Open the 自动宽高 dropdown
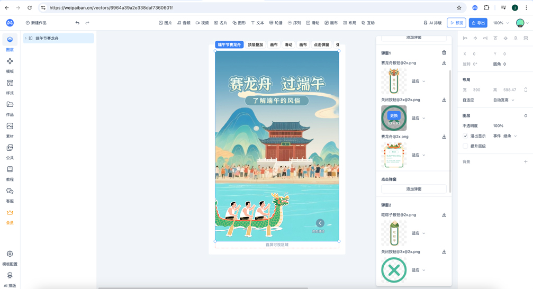Image resolution: width=533 pixels, height=289 pixels. pos(503,100)
